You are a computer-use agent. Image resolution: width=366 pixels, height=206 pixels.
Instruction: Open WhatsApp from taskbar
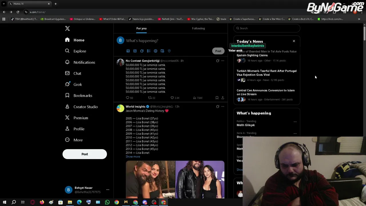click(x=107, y=202)
